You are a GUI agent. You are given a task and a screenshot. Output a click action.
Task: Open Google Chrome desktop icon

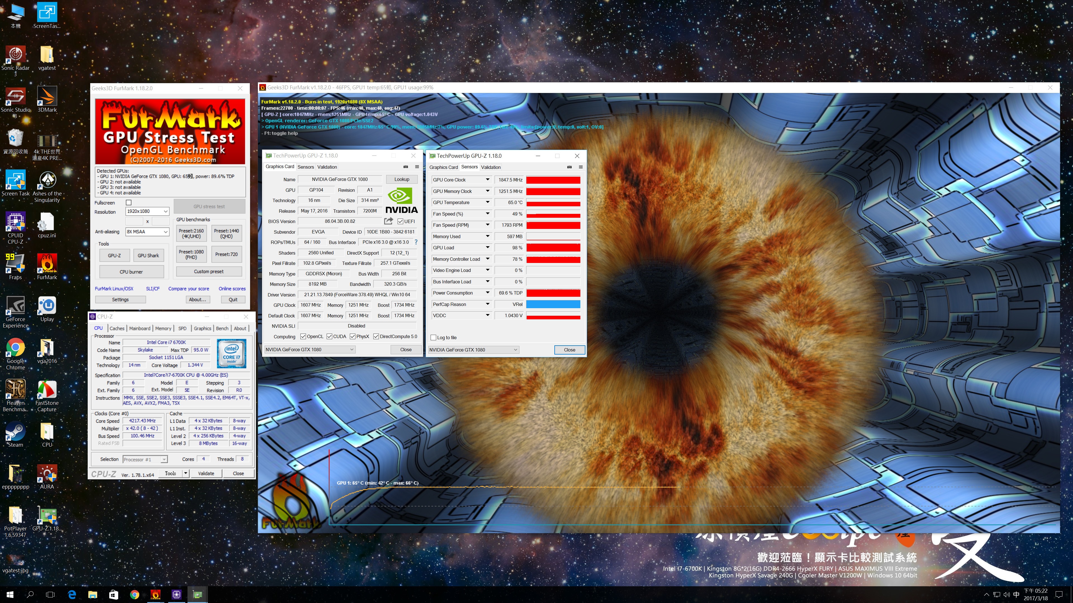(x=15, y=354)
